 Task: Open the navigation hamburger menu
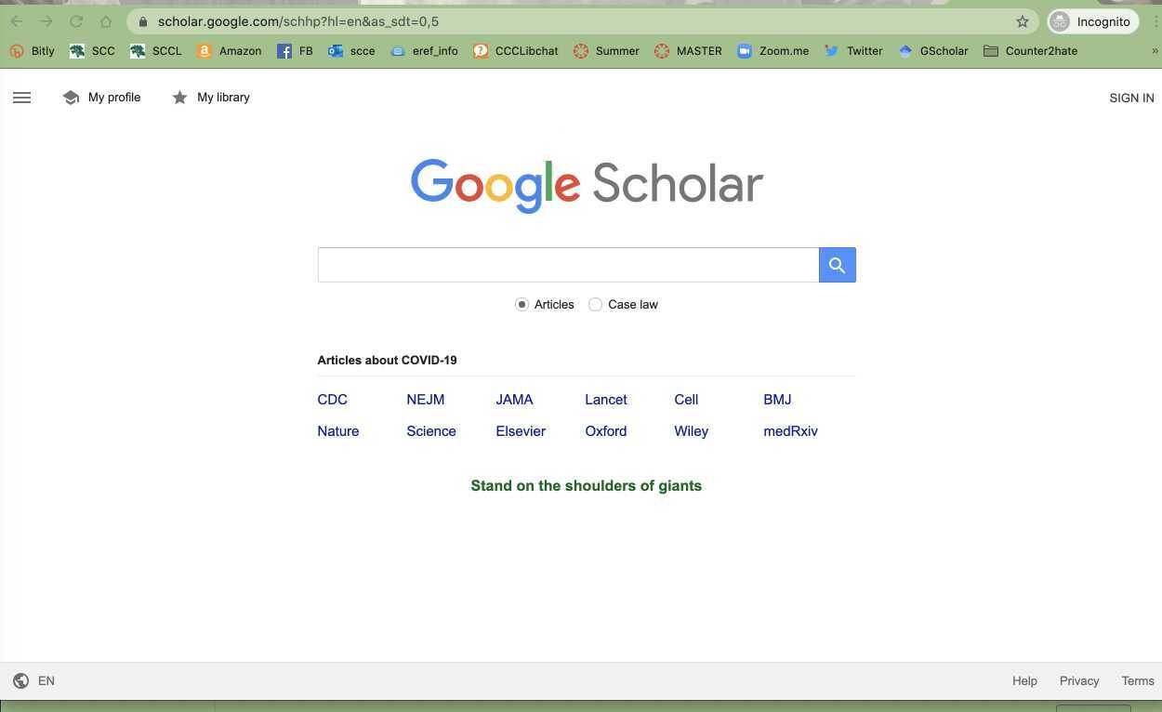click(21, 97)
